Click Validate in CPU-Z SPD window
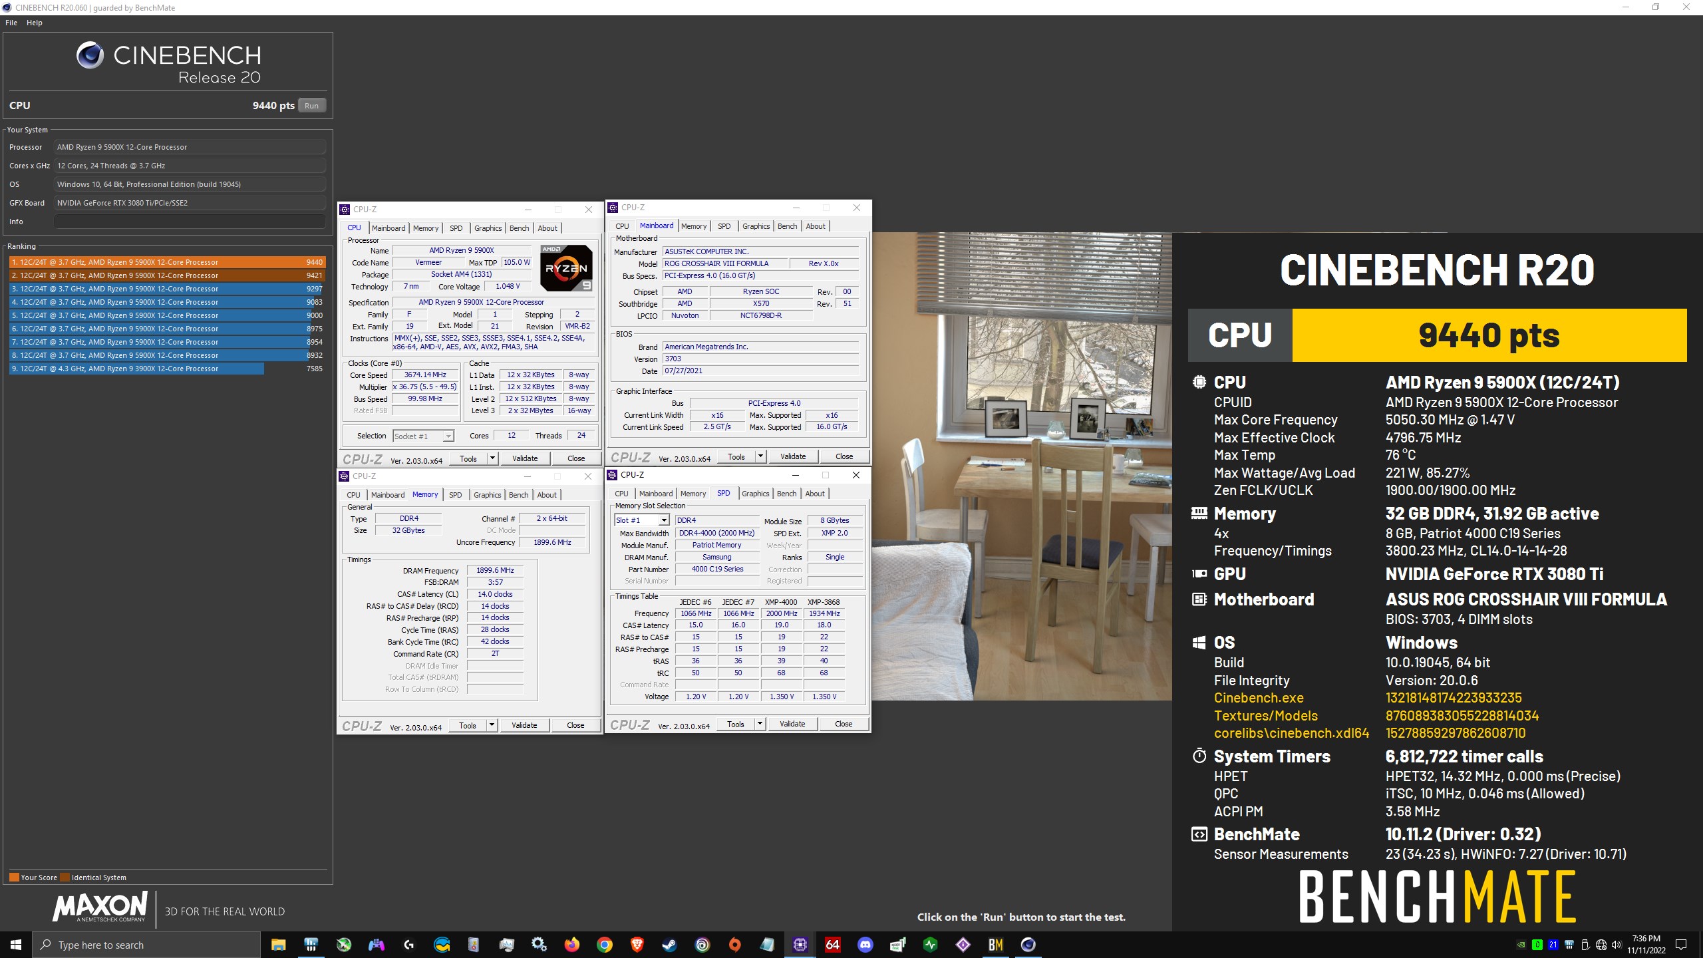This screenshot has width=1703, height=958. [792, 724]
